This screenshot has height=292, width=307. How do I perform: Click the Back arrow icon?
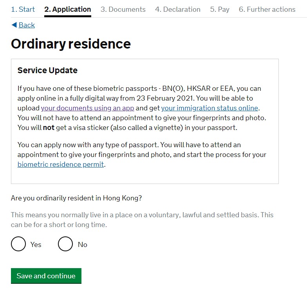coord(14,25)
